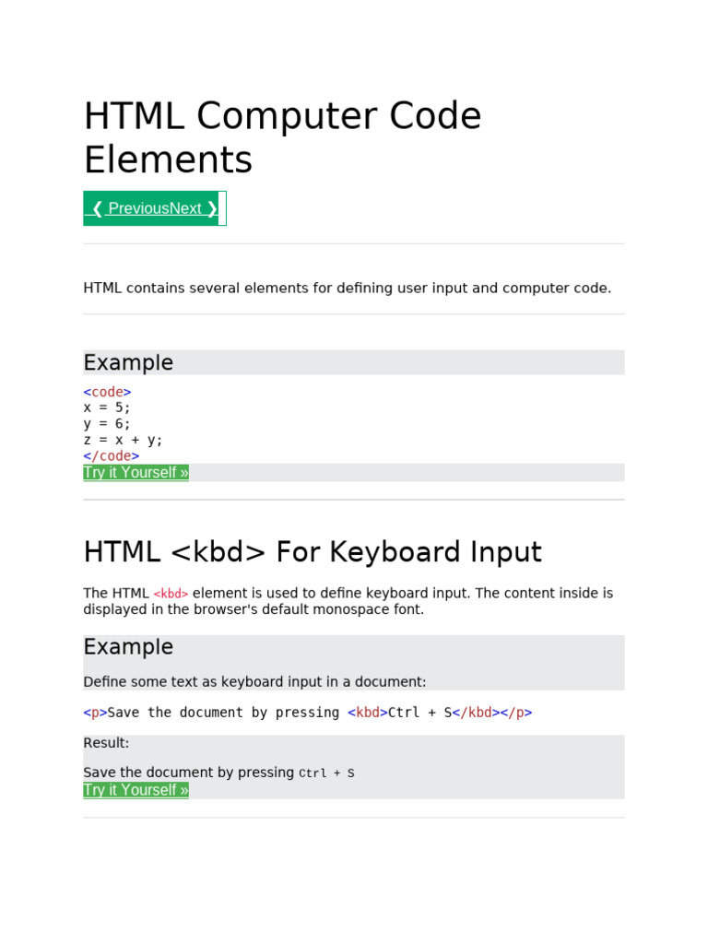The width and height of the screenshot is (708, 944).
Task: Click the line "z = x + y;"
Action: [x=123, y=440]
